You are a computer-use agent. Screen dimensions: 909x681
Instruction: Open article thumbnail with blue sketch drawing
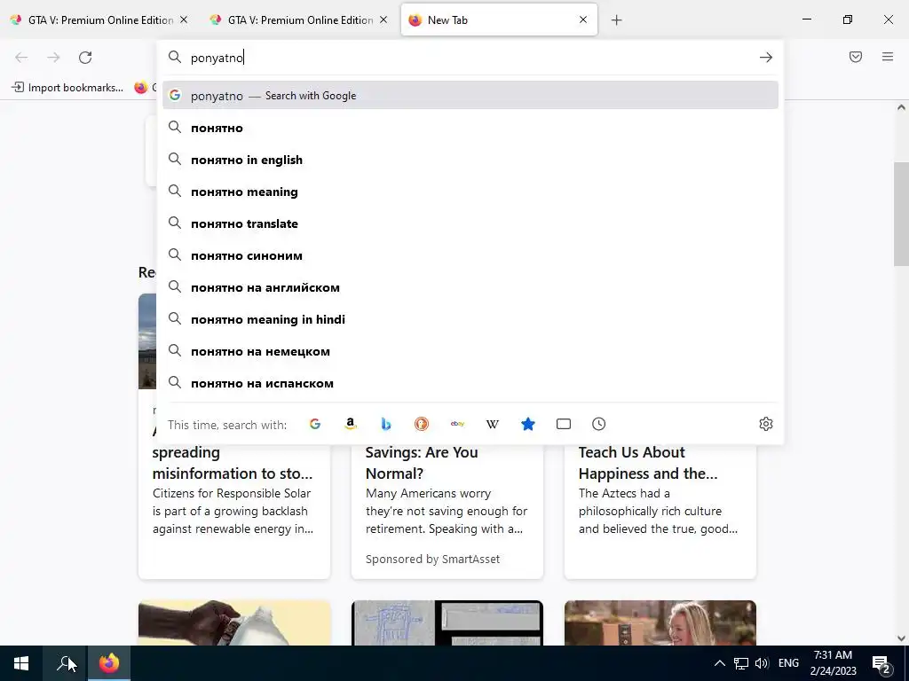447,623
